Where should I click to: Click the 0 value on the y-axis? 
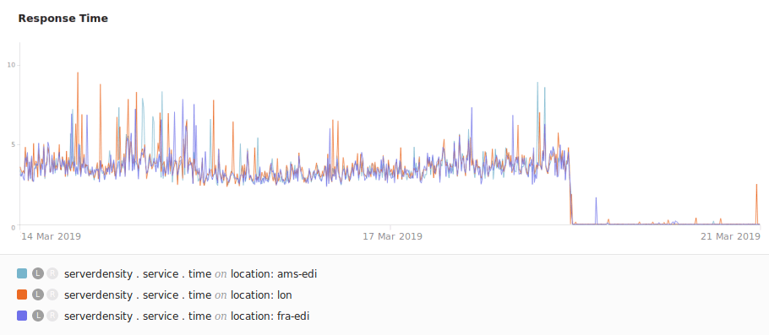tap(14, 227)
